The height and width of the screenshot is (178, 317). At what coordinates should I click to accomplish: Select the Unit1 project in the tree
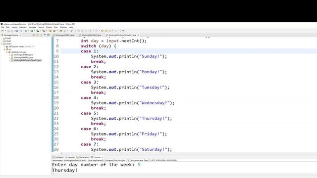point(8,39)
